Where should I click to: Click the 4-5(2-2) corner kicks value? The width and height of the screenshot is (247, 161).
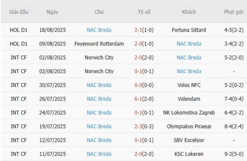click(x=234, y=30)
